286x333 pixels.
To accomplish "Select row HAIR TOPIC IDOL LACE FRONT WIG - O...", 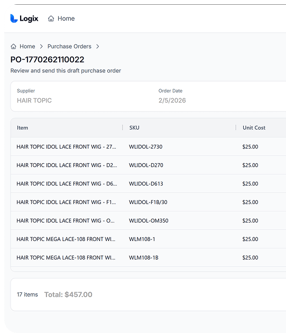I will click(x=149, y=220).
